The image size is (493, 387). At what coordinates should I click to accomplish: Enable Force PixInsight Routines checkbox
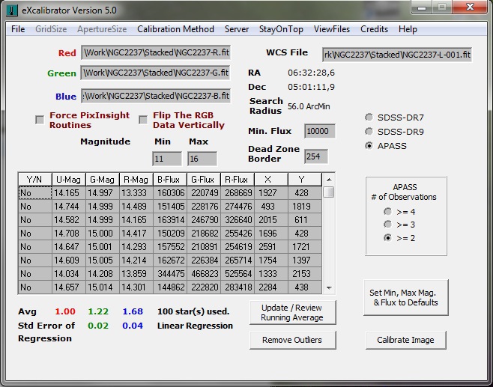pyautogui.click(x=40, y=120)
